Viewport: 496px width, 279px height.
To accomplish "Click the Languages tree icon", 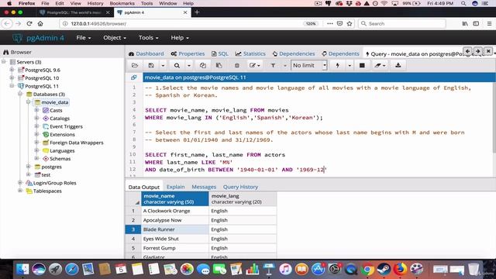I will (46, 150).
